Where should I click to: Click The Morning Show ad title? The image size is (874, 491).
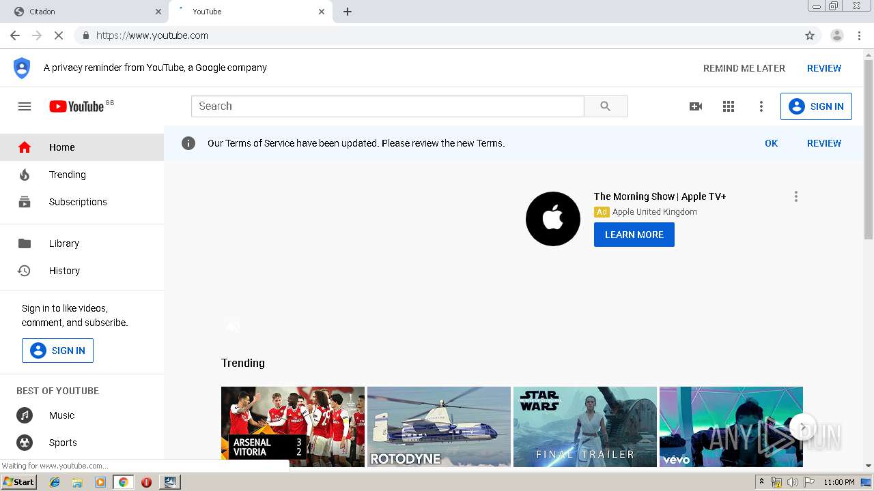(660, 196)
